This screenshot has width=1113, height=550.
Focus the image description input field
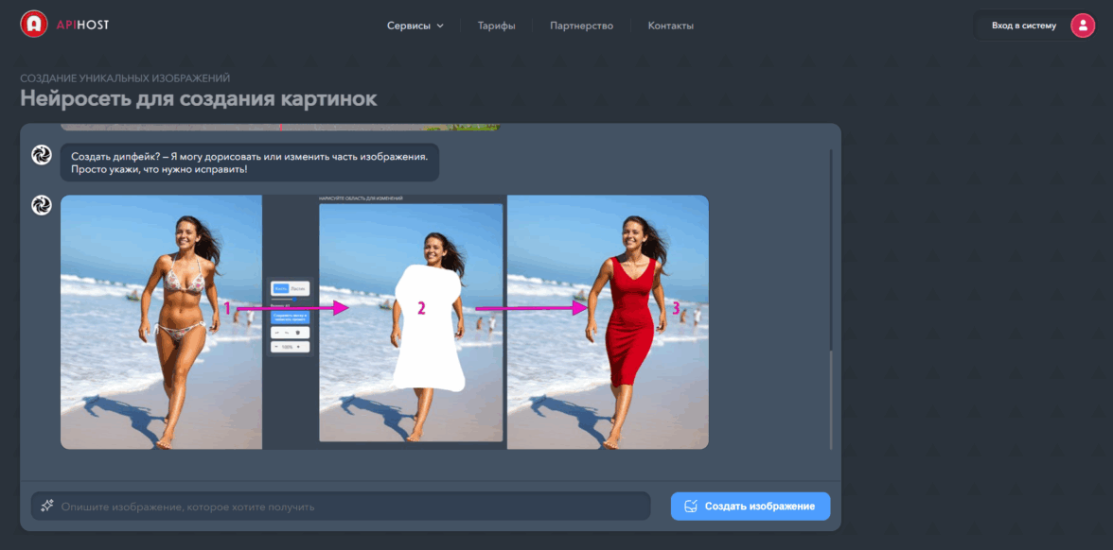pyautogui.click(x=350, y=507)
